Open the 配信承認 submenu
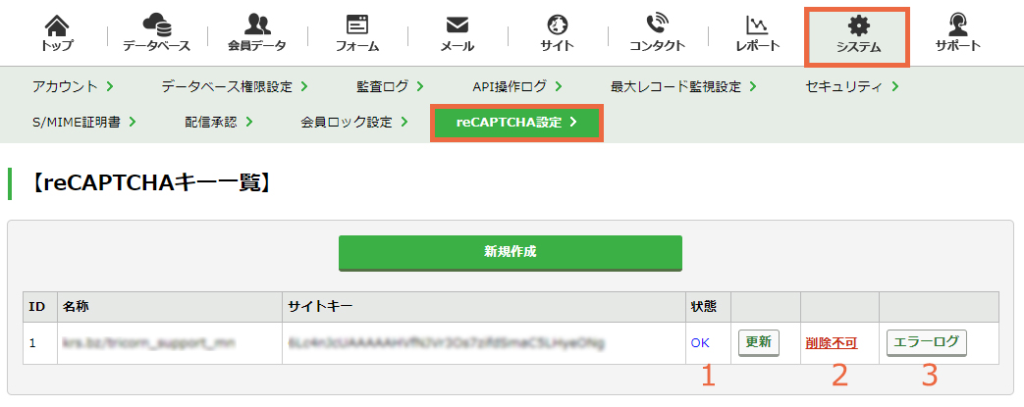 click(219, 122)
